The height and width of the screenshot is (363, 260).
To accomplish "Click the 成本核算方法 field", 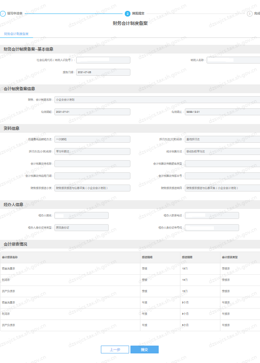I will tap(223, 151).
